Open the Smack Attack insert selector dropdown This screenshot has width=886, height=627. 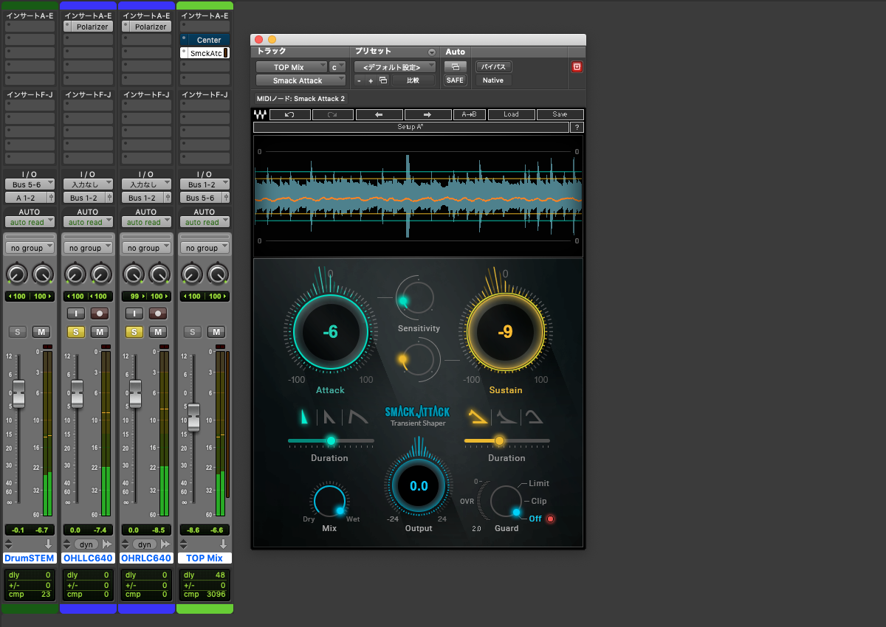pos(301,80)
